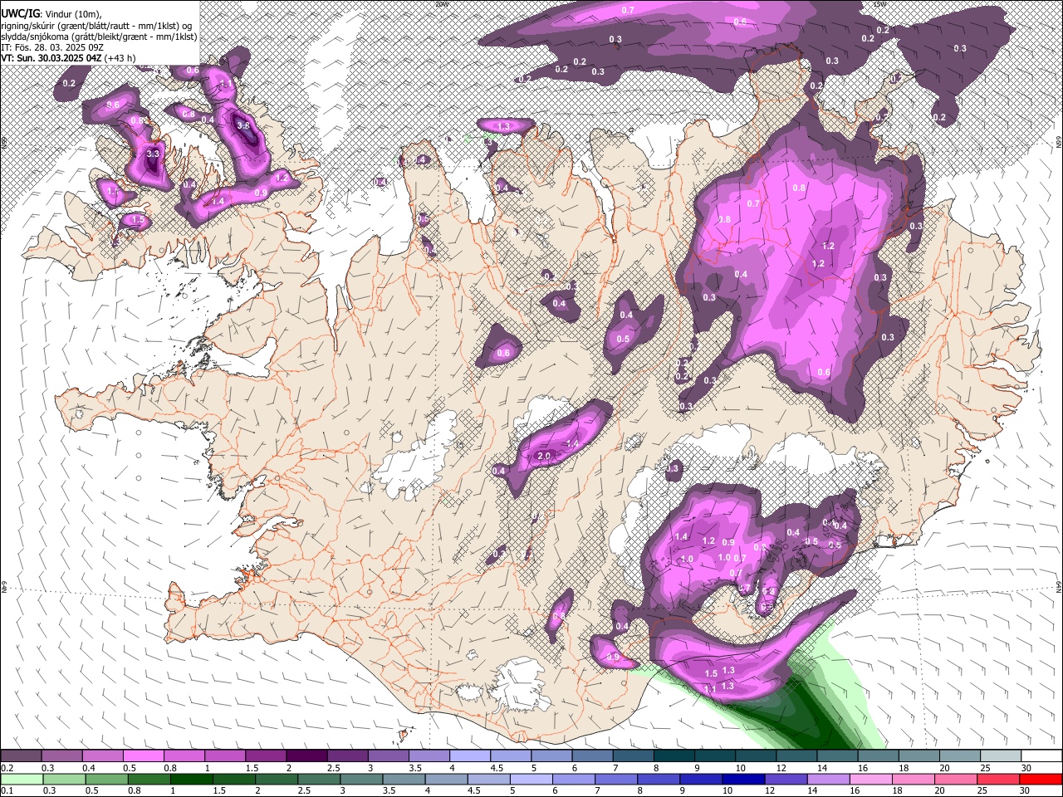Click the '3.8' snowfall value on the map

click(242, 125)
